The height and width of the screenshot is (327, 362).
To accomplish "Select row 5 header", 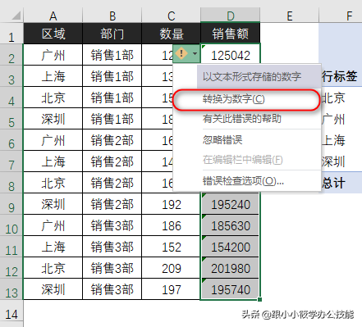I will tap(11, 119).
